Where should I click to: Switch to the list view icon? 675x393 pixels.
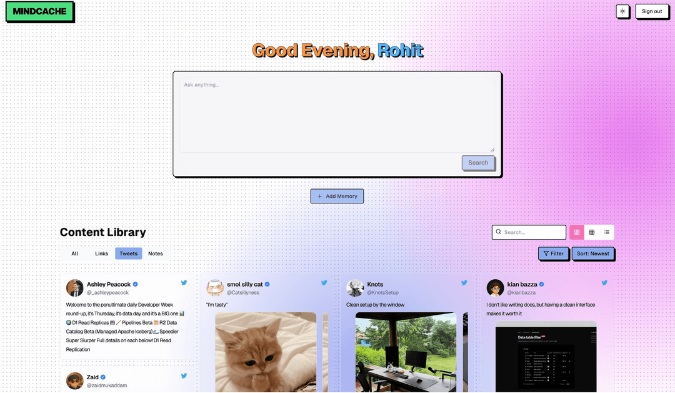(x=606, y=232)
